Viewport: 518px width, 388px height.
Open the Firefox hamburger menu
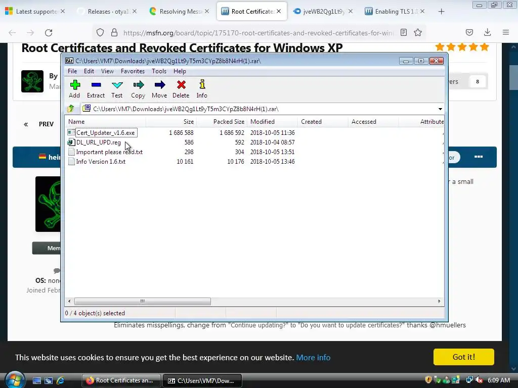pyautogui.click(x=506, y=32)
